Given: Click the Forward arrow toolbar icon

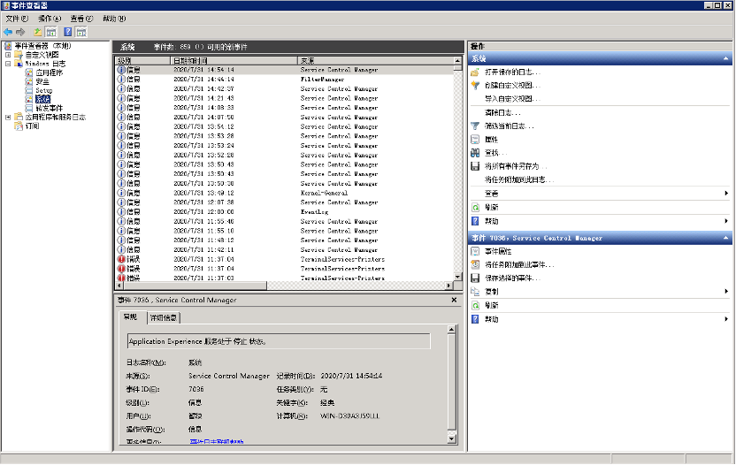Looking at the screenshot, I should click(20, 32).
